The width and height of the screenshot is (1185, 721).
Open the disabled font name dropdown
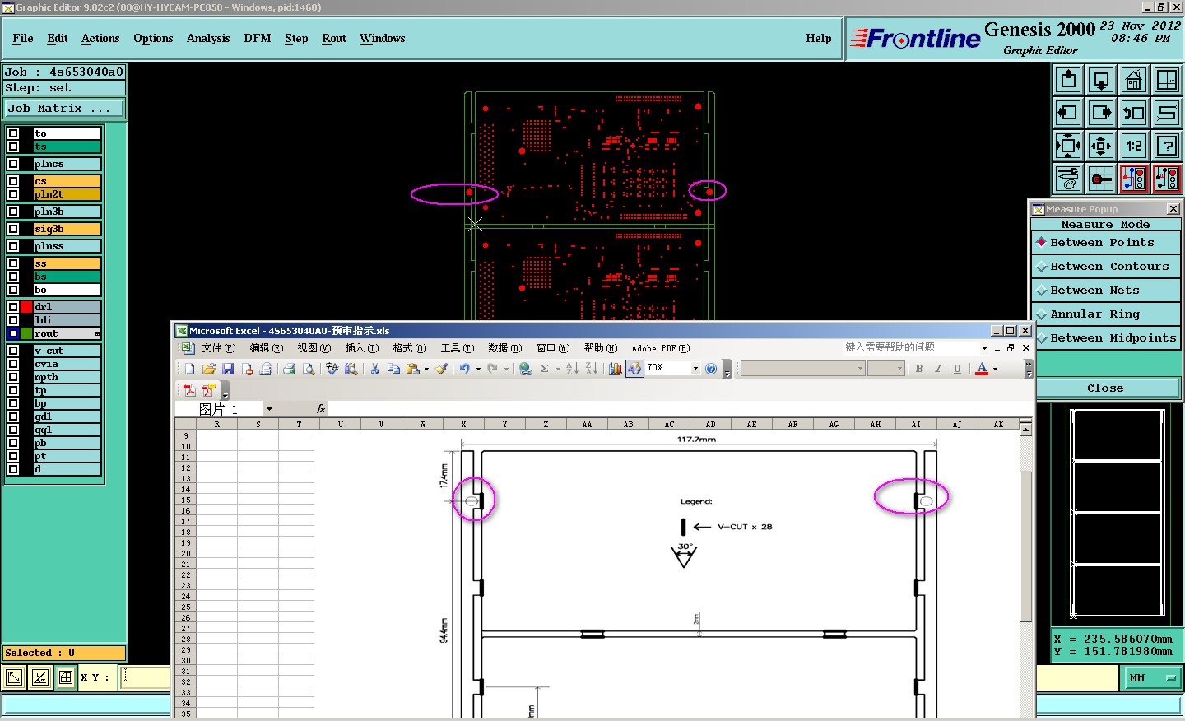(860, 369)
